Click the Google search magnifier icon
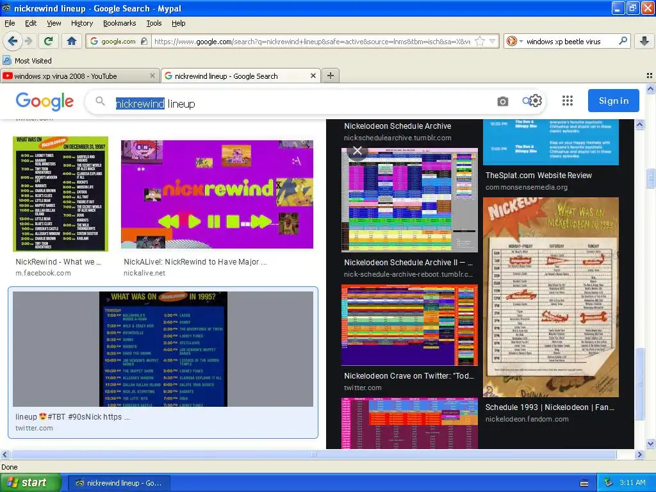The width and height of the screenshot is (656, 492). (x=100, y=101)
